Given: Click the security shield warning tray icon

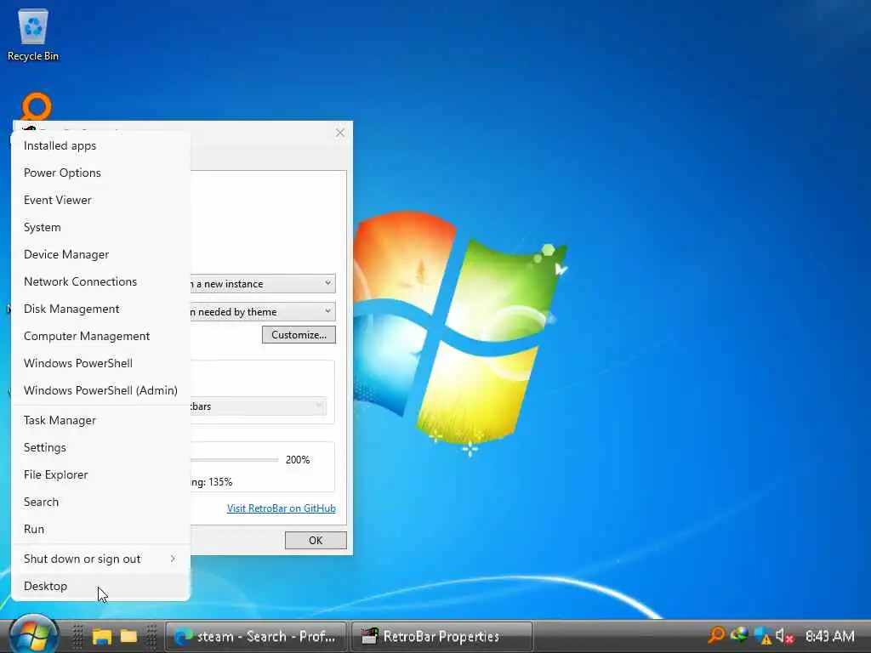Looking at the screenshot, I should (763, 636).
